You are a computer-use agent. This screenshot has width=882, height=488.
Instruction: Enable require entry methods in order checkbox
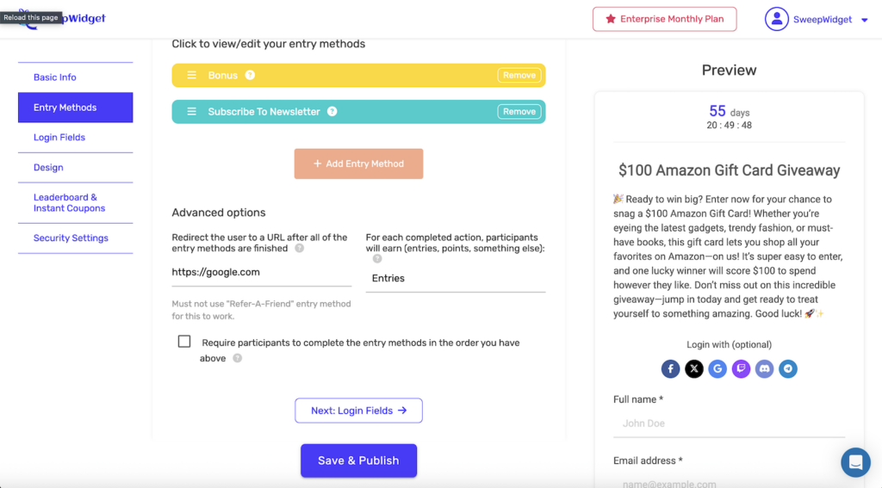click(x=184, y=342)
